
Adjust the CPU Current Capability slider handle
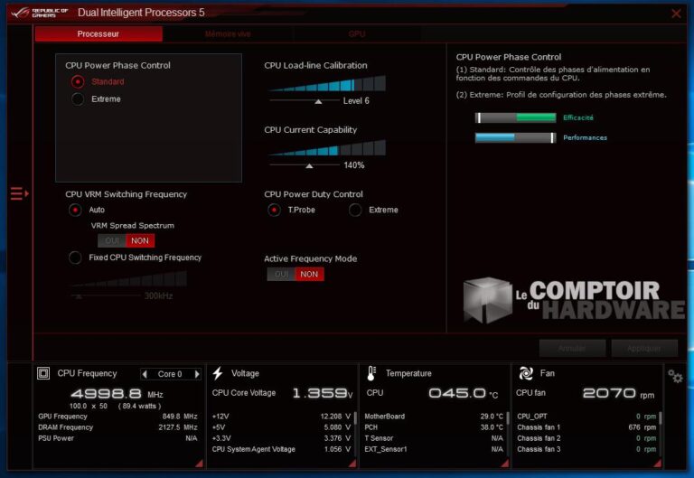coord(309,166)
